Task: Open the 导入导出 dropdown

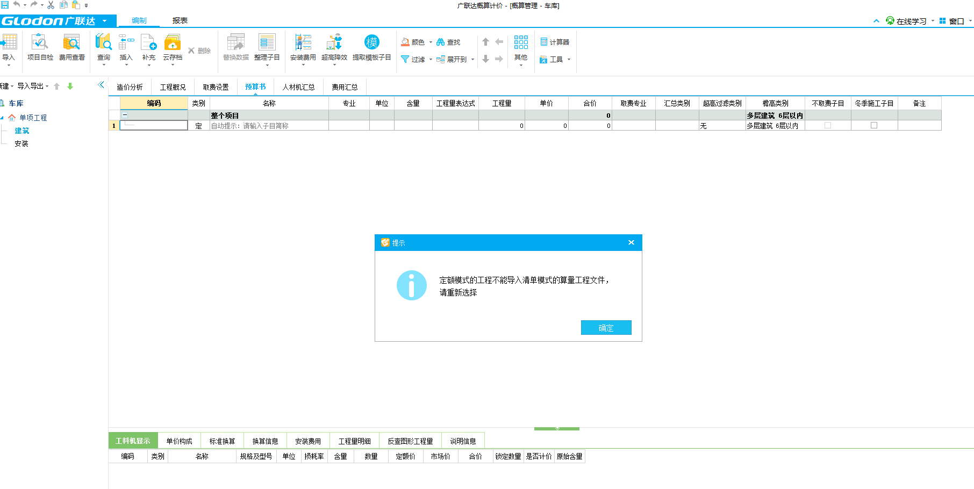Action: point(33,86)
